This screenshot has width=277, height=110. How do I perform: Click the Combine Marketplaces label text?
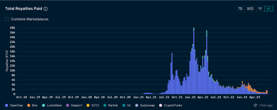(29, 19)
